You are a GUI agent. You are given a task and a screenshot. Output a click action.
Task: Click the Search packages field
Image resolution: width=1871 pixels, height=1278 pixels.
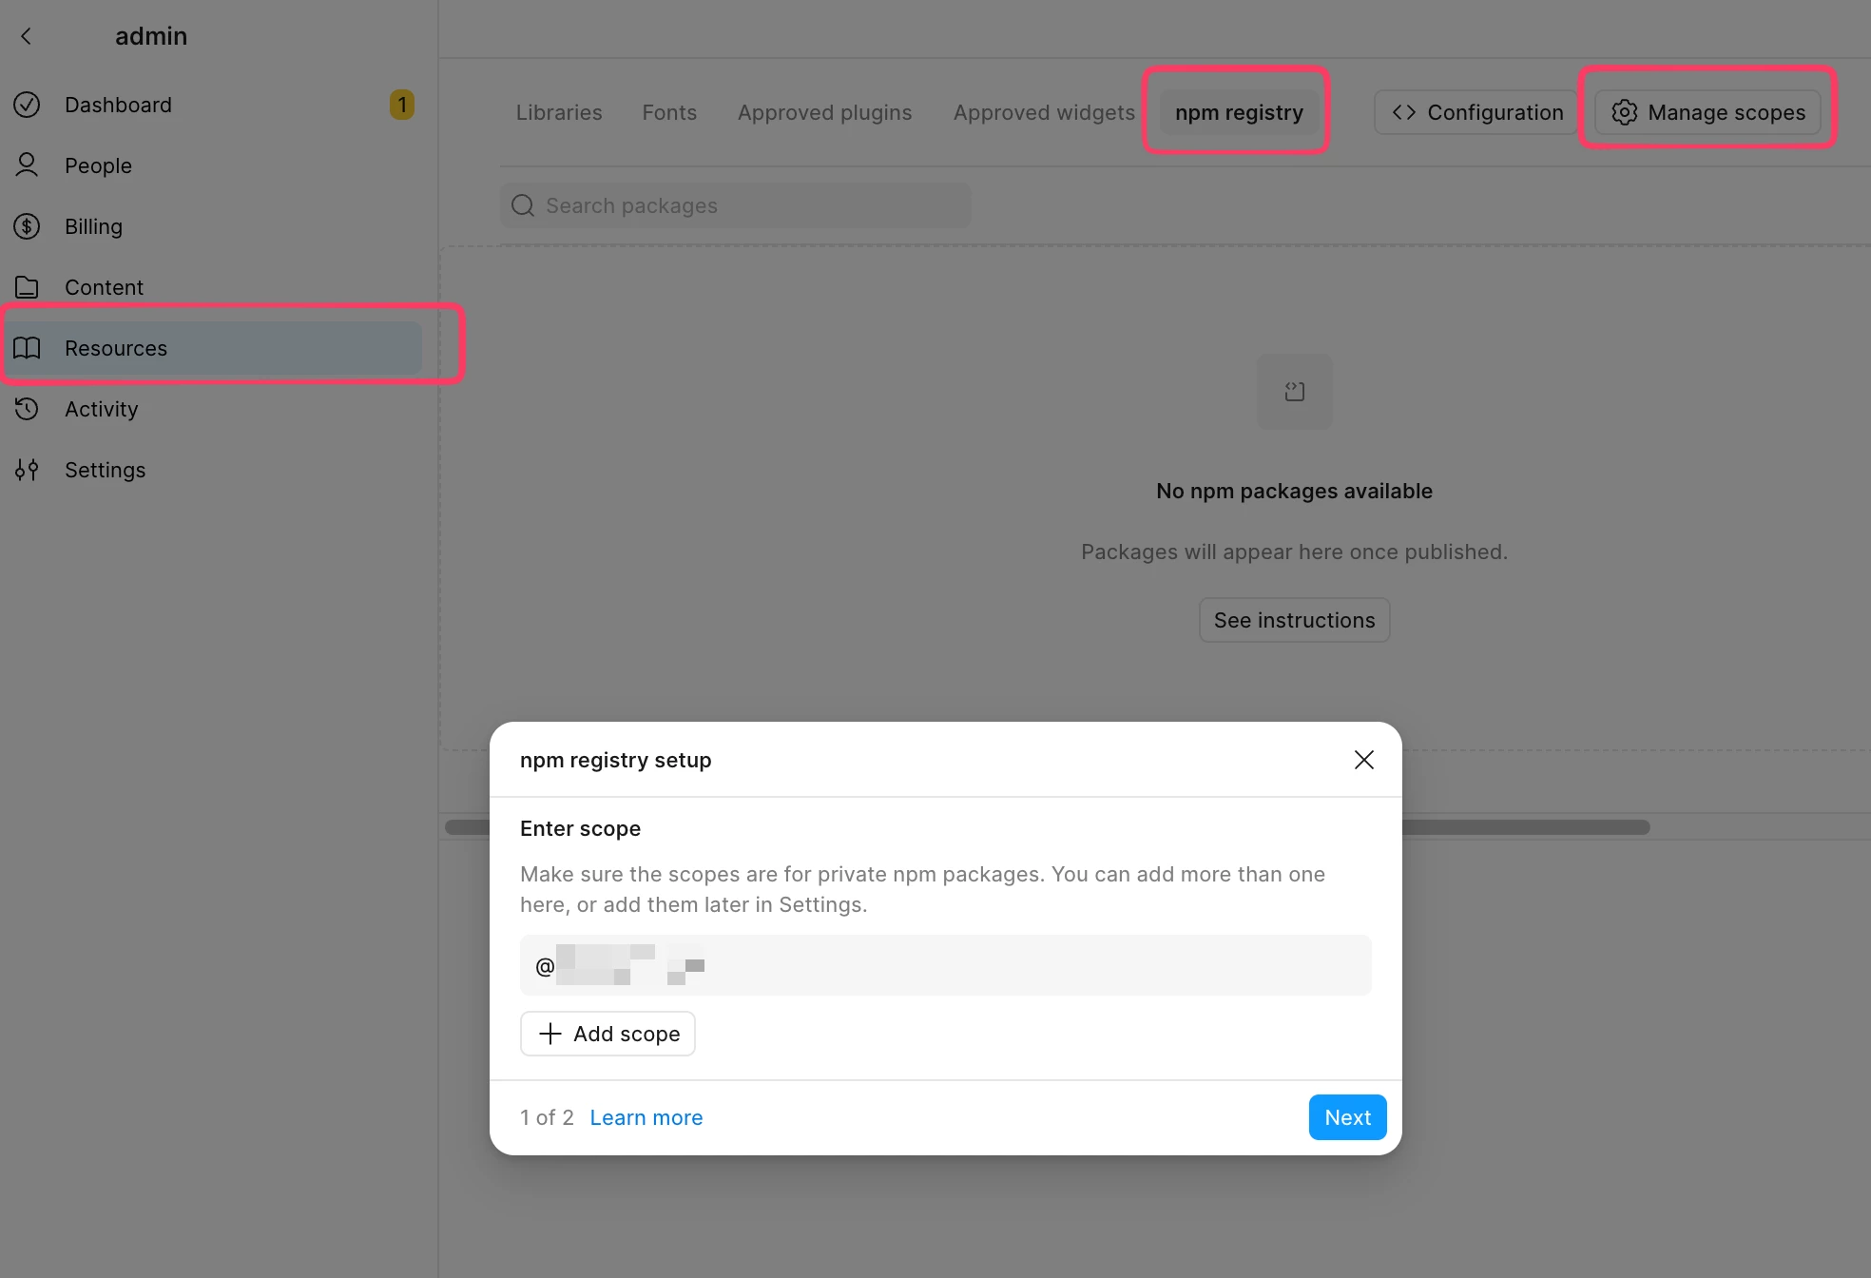pyautogui.click(x=735, y=205)
